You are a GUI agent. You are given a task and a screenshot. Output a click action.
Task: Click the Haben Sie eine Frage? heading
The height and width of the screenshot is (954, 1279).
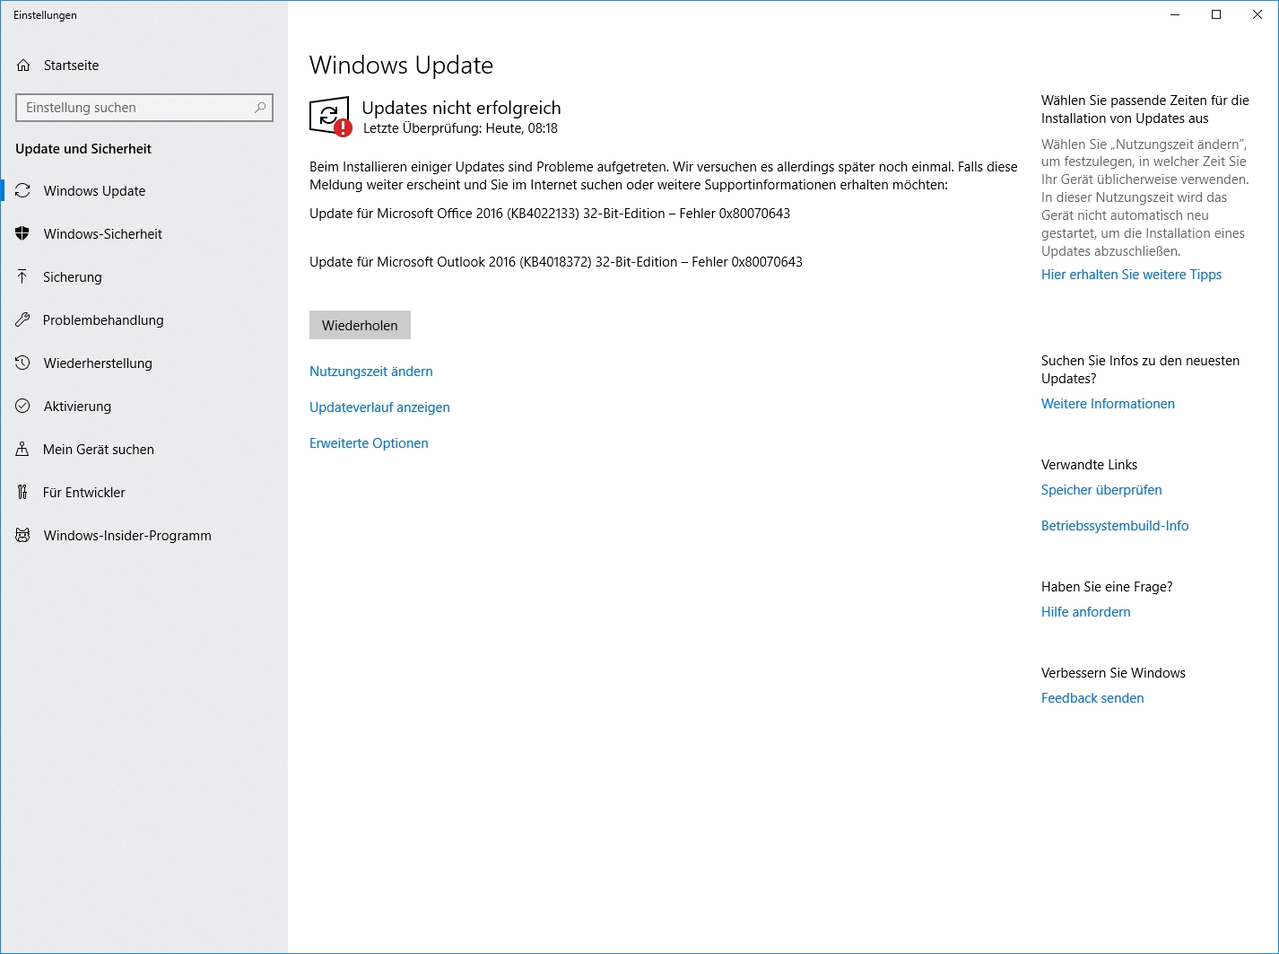coord(1107,587)
